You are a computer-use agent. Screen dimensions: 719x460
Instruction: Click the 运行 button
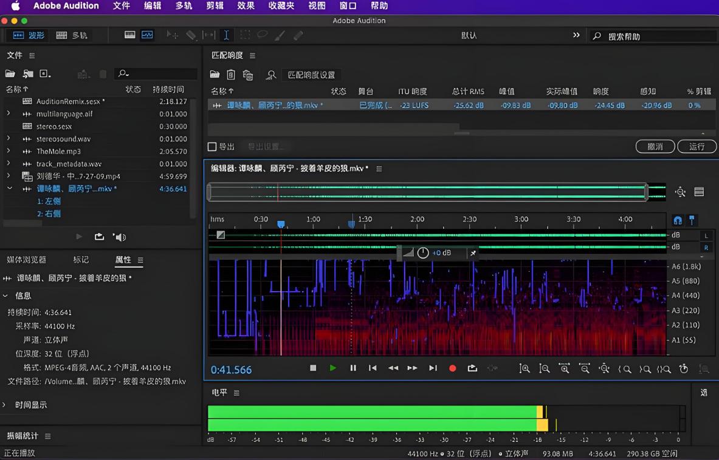pyautogui.click(x=697, y=147)
